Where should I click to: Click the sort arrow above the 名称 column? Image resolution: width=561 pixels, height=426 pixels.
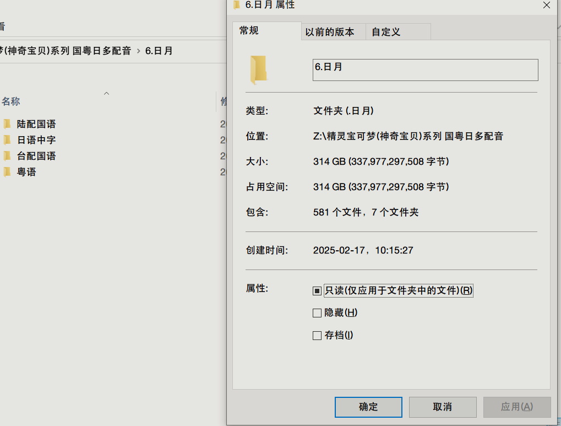click(x=106, y=94)
